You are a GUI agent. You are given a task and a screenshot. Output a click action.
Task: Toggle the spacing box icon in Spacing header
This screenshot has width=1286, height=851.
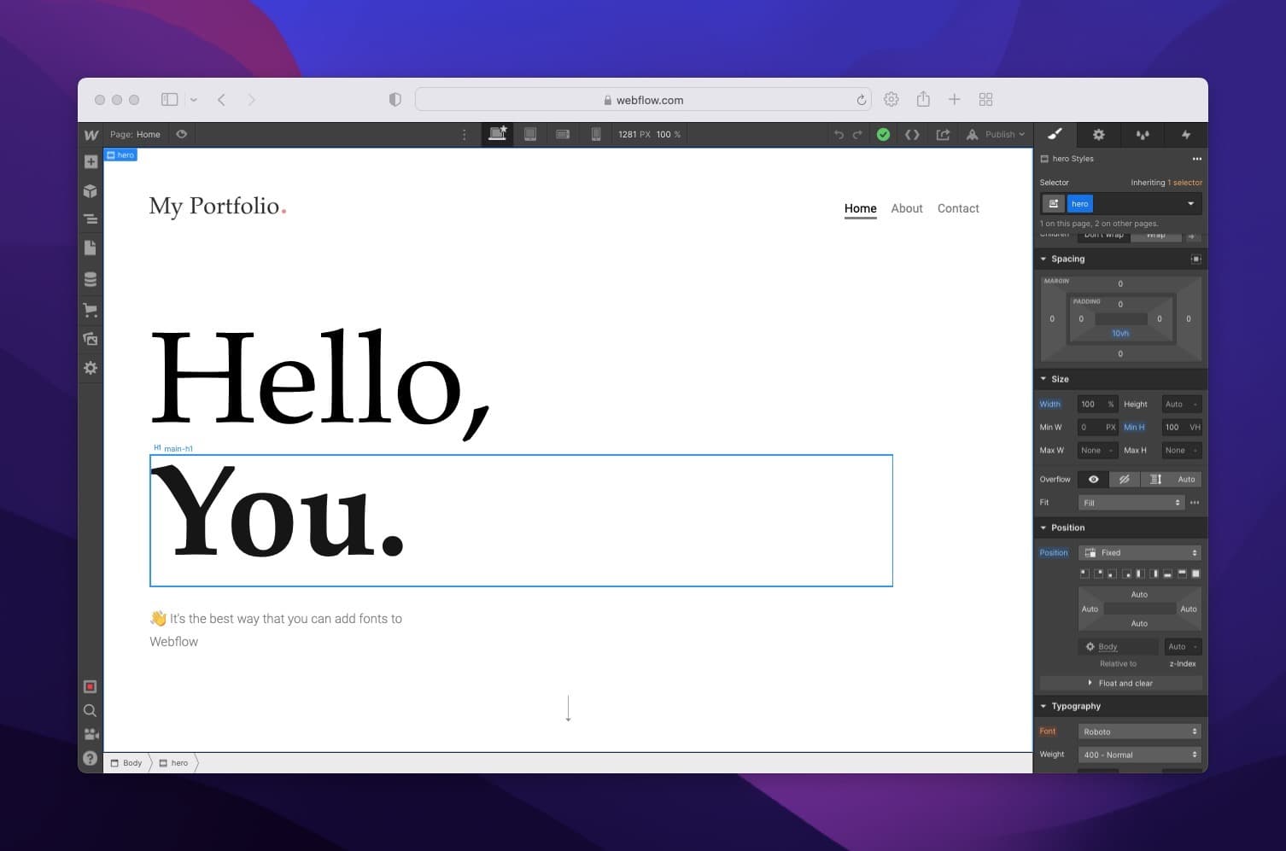pos(1195,259)
